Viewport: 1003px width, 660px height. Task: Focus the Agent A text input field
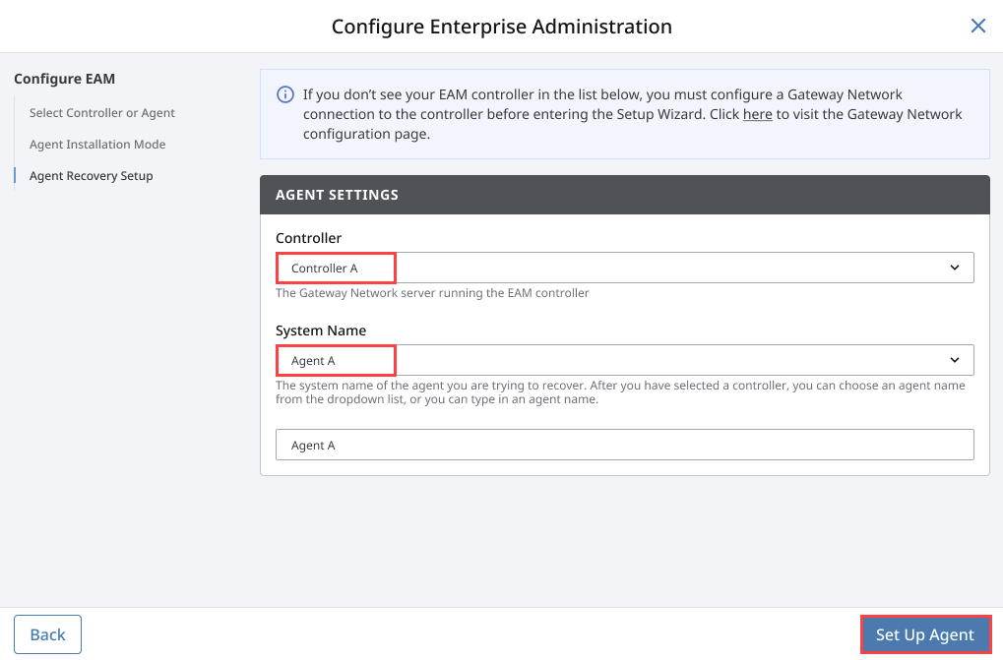(x=624, y=445)
